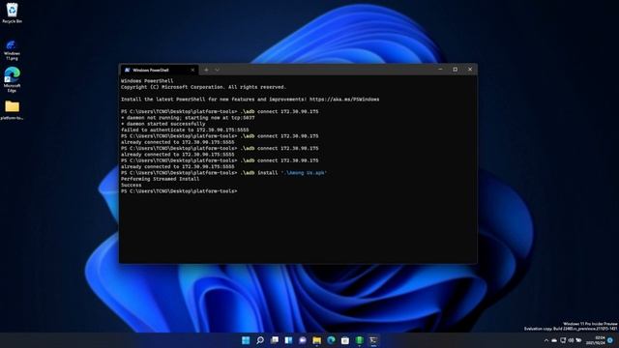The width and height of the screenshot is (619, 348).
Task: Open battery status in system tray
Action: coord(578,340)
